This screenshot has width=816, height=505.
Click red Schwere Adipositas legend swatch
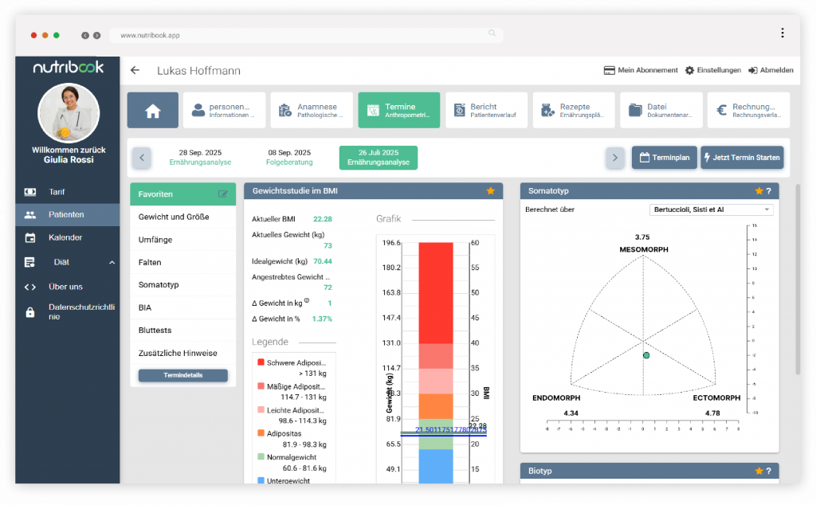261,362
